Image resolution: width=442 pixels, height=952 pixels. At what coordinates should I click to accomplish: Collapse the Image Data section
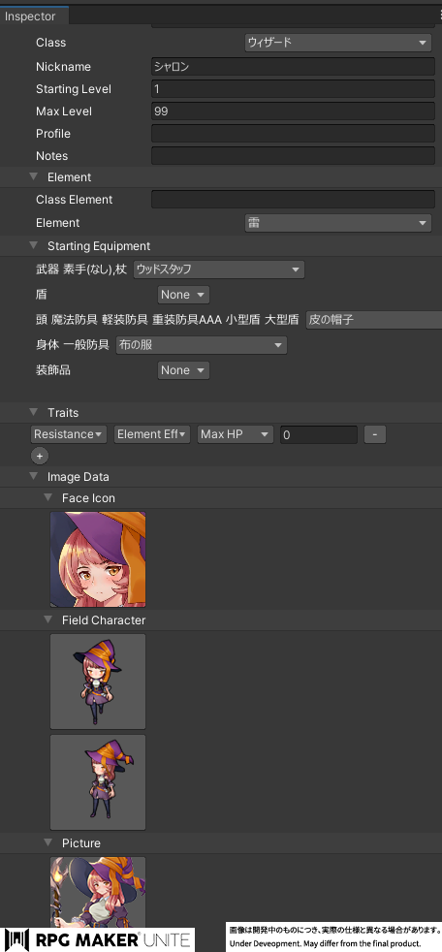click(33, 477)
